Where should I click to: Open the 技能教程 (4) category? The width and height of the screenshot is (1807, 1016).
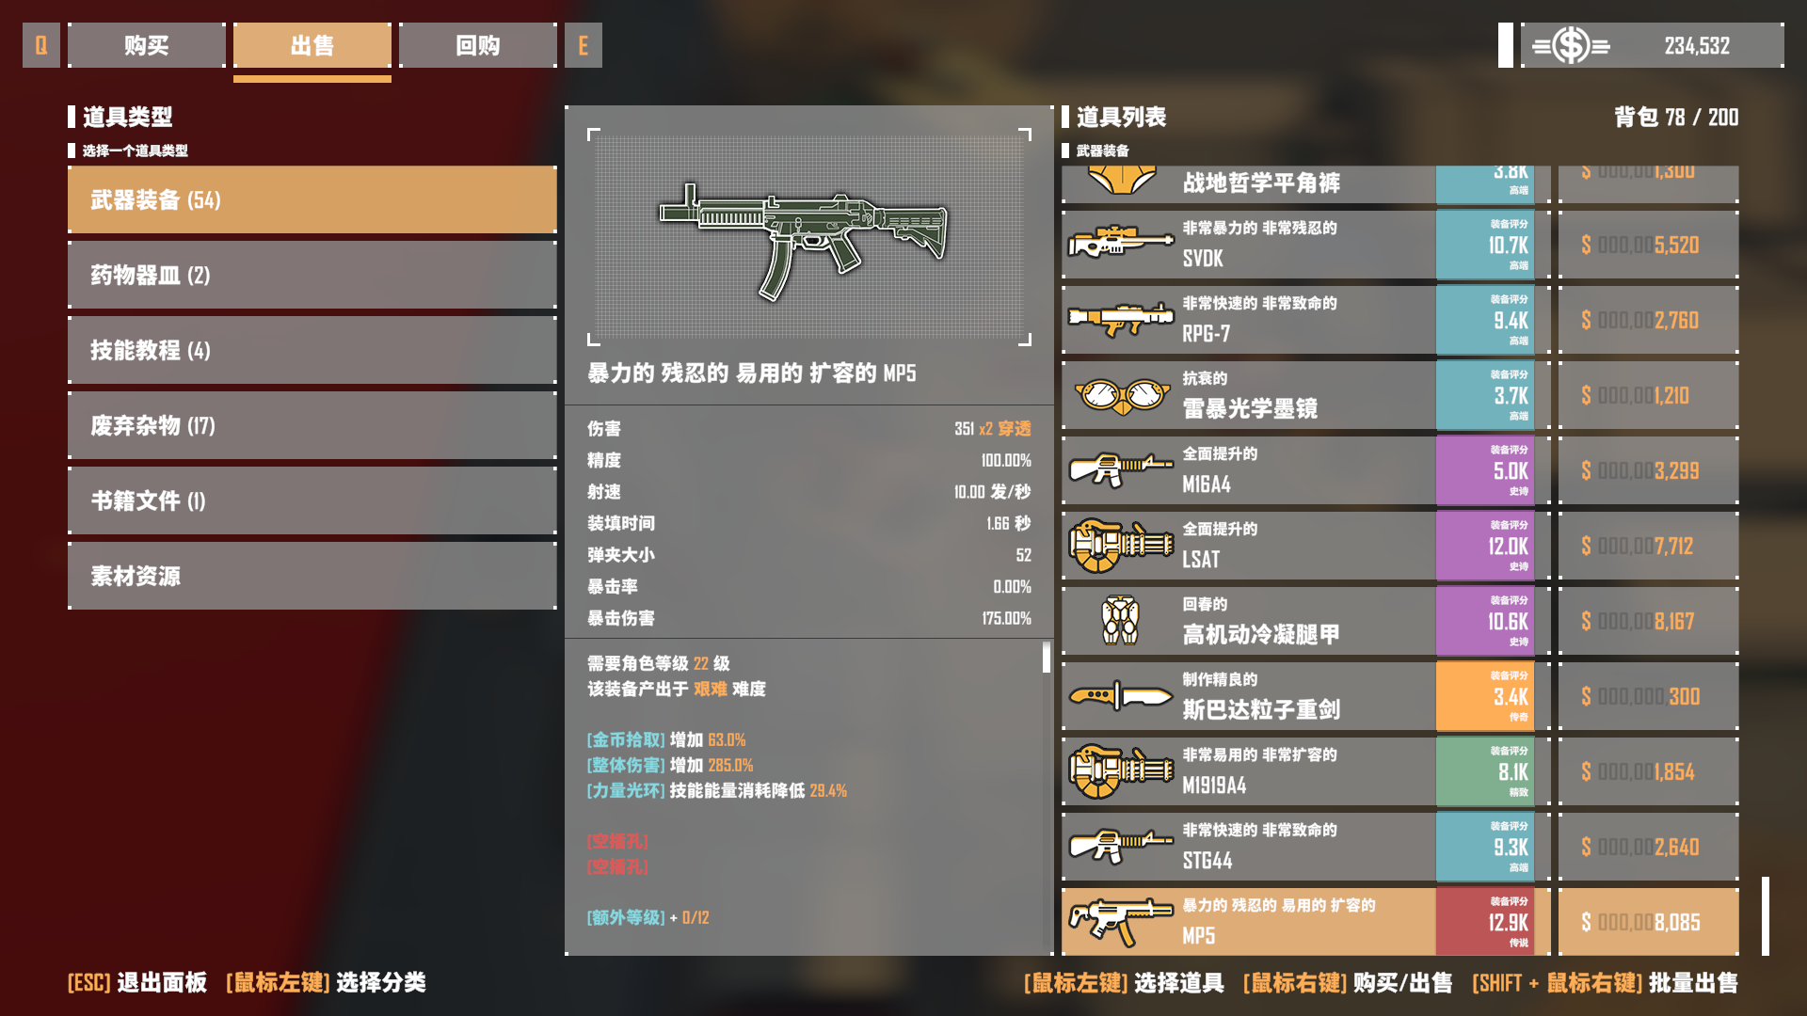pos(312,350)
